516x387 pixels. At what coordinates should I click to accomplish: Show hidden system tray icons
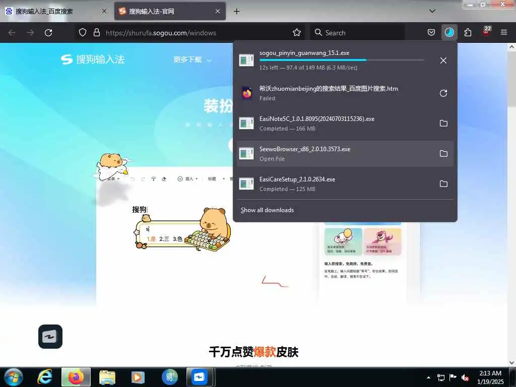[428, 377]
